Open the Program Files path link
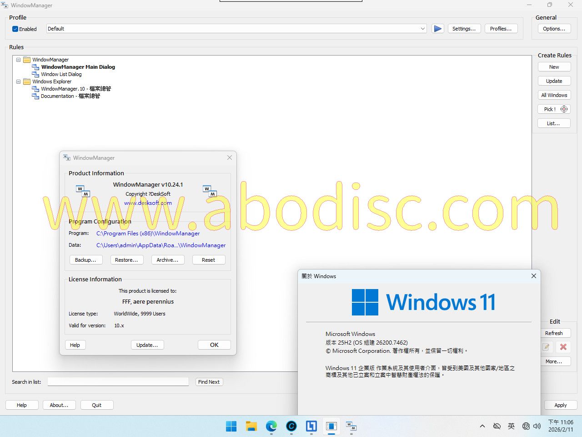 click(x=148, y=234)
